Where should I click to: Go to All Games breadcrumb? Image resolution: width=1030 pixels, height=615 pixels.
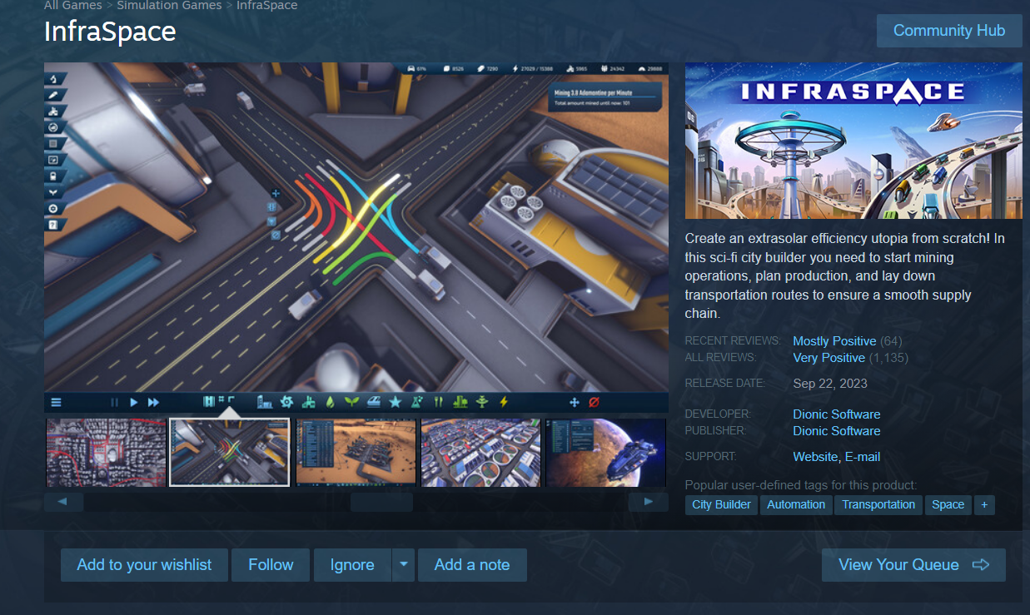click(x=72, y=5)
